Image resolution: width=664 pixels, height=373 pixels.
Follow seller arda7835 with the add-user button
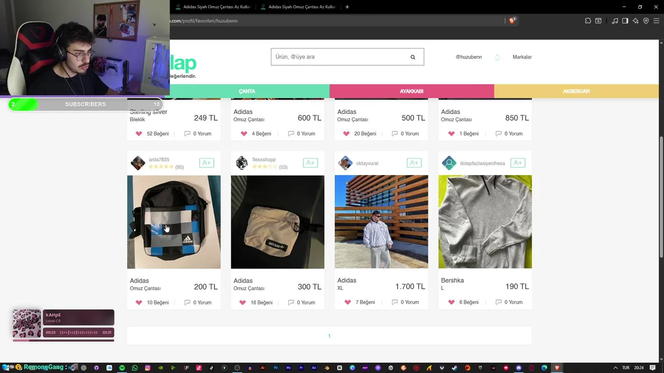[206, 163]
